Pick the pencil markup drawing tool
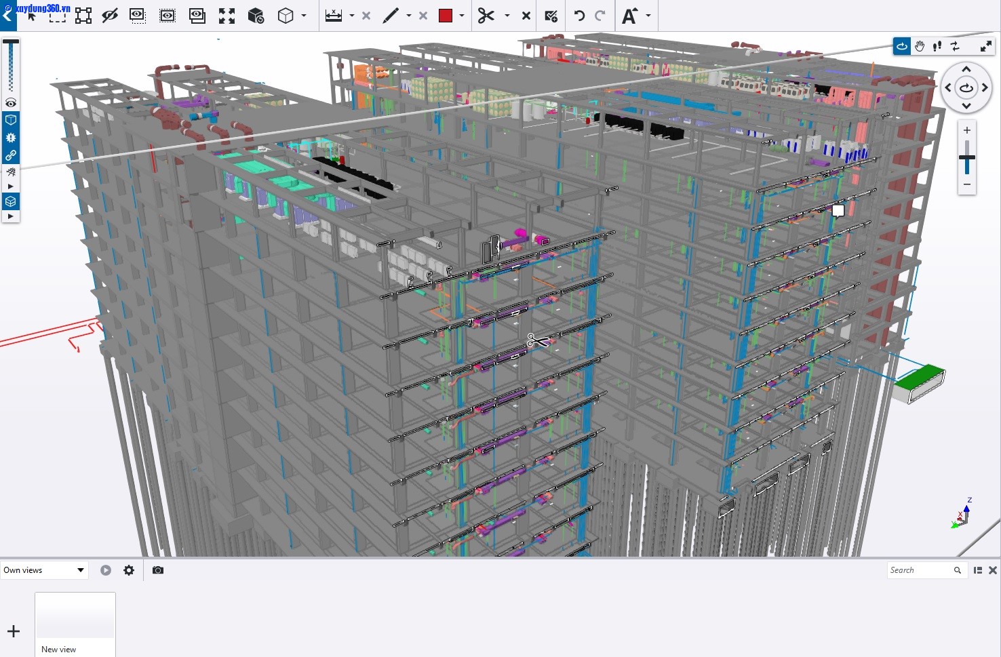1001x657 pixels. pyautogui.click(x=391, y=16)
